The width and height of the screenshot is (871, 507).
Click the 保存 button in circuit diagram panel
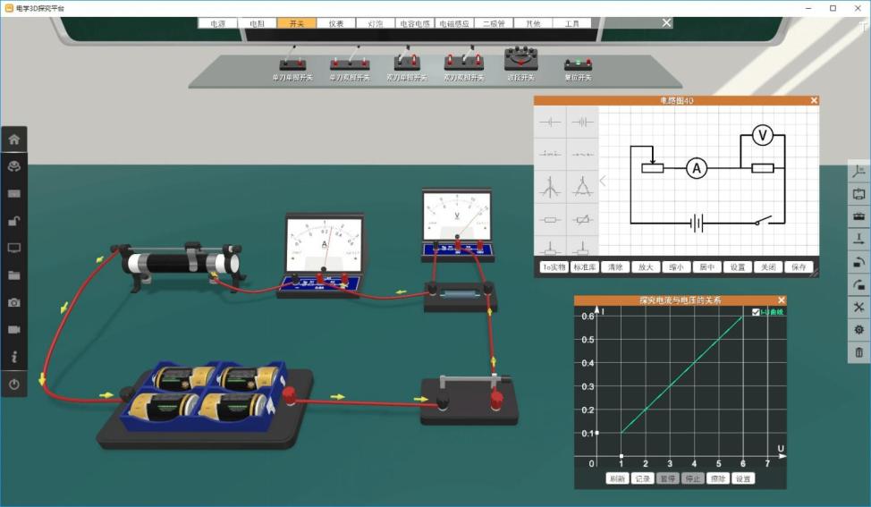tap(797, 266)
